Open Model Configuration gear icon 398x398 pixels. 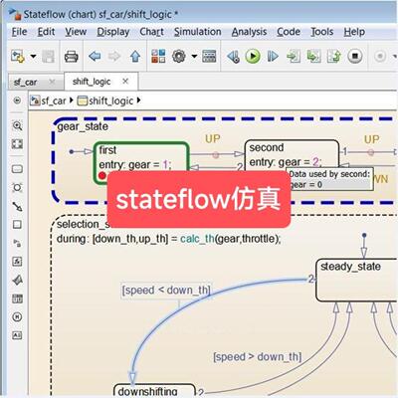tap(179, 56)
